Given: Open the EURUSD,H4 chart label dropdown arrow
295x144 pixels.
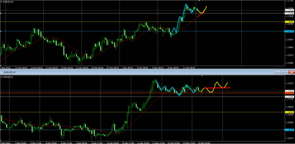Looking at the screenshot, I should coord(1,2).
